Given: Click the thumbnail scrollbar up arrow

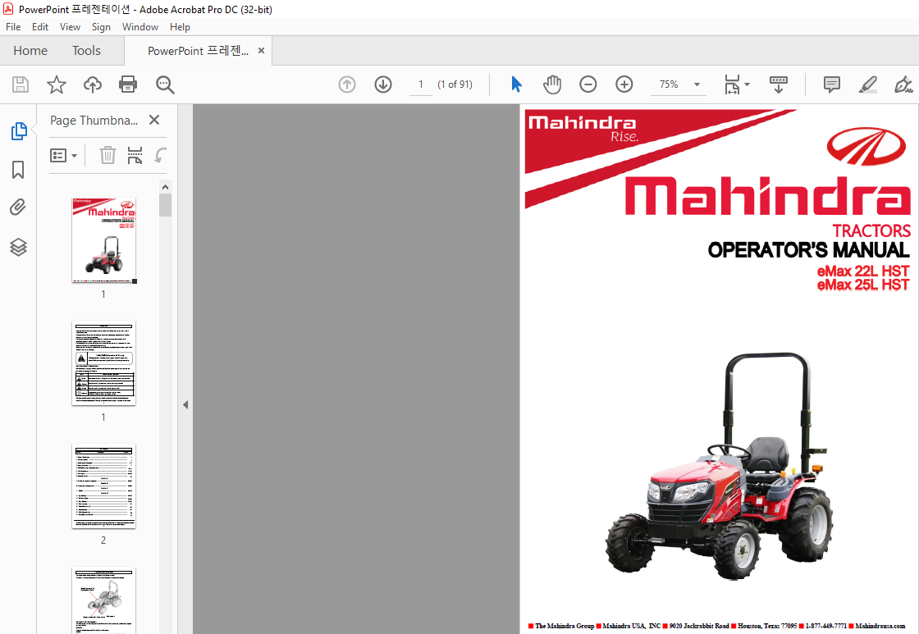Looking at the screenshot, I should (165, 187).
